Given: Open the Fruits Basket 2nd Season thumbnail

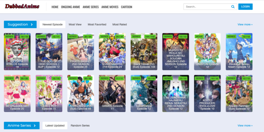Looking at the screenshot, I should [81, 52].
